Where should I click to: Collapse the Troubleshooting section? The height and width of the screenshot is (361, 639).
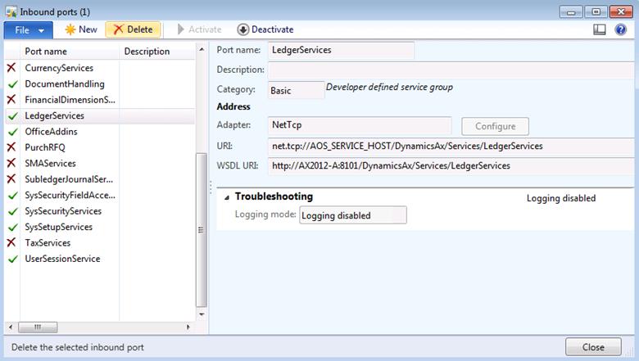point(227,197)
